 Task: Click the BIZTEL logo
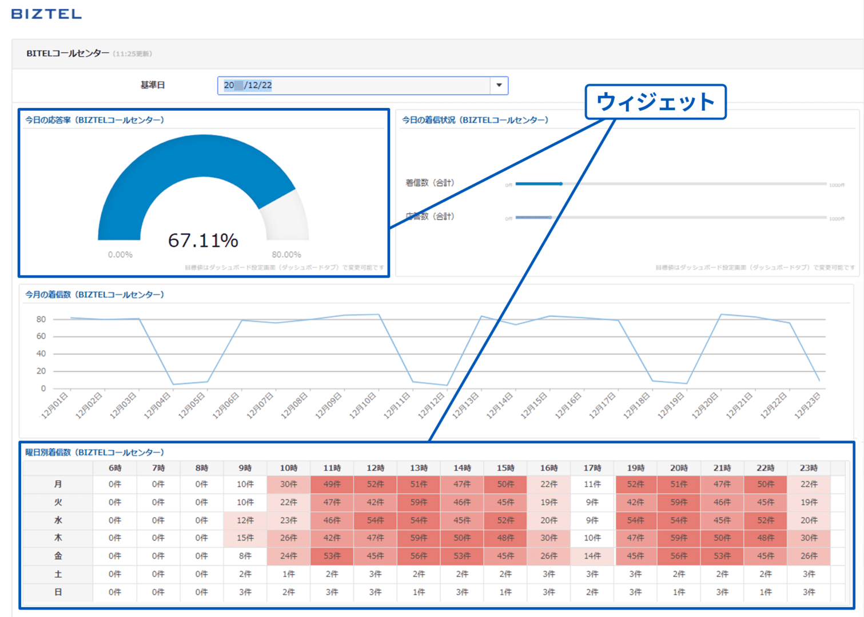click(46, 14)
